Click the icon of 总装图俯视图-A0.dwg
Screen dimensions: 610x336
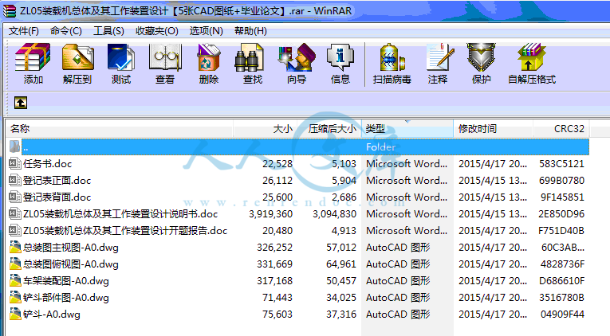pyautogui.click(x=15, y=264)
